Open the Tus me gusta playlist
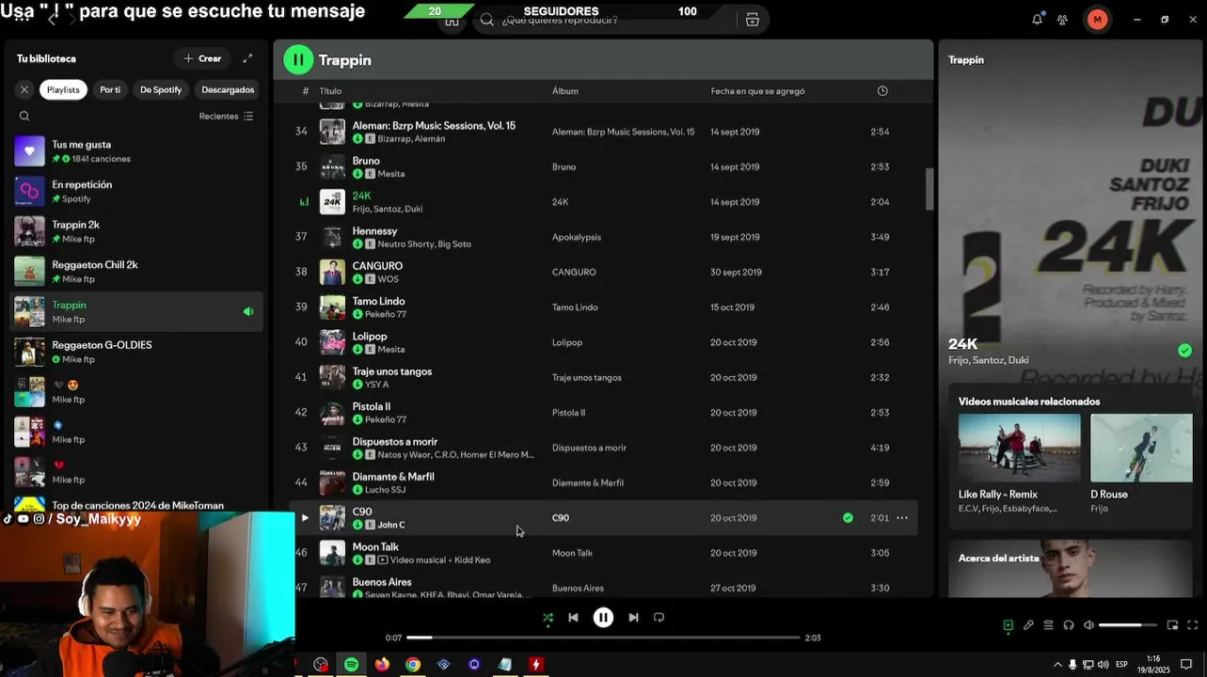1207x677 pixels. pos(136,151)
